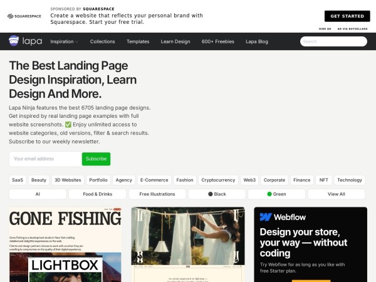Screen dimensions: 376x282
Task: Click the Hide Ad link
Action: tap(325, 29)
